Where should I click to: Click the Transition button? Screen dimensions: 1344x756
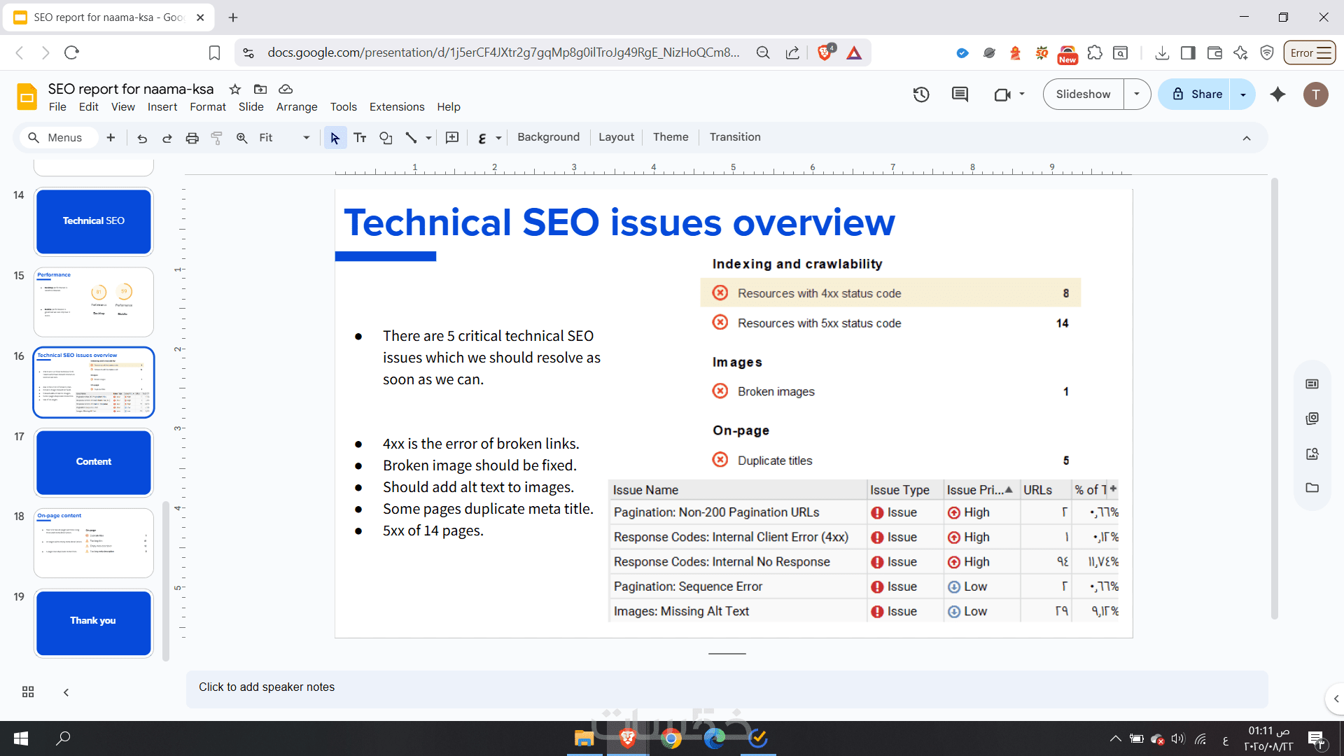pos(734,137)
